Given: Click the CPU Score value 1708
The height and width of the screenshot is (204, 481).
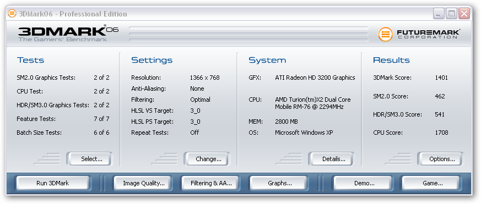Looking at the screenshot, I should point(441,133).
